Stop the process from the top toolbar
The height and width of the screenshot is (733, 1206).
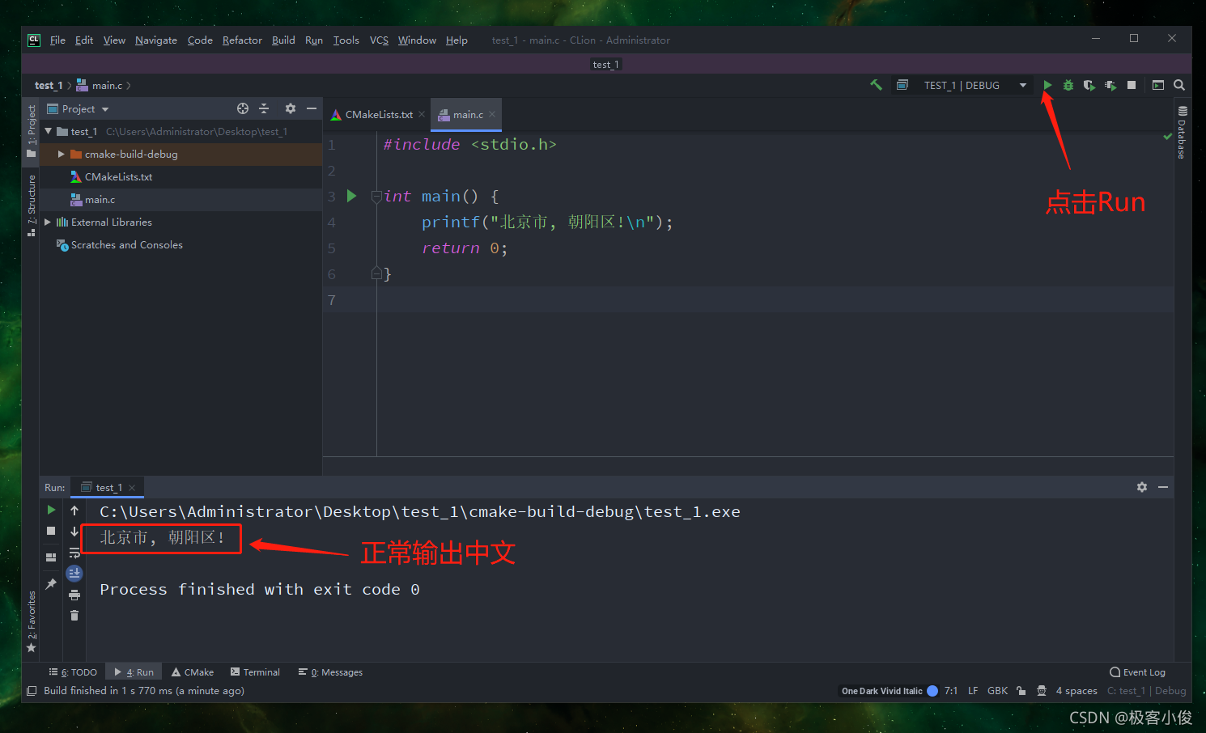tap(1132, 85)
